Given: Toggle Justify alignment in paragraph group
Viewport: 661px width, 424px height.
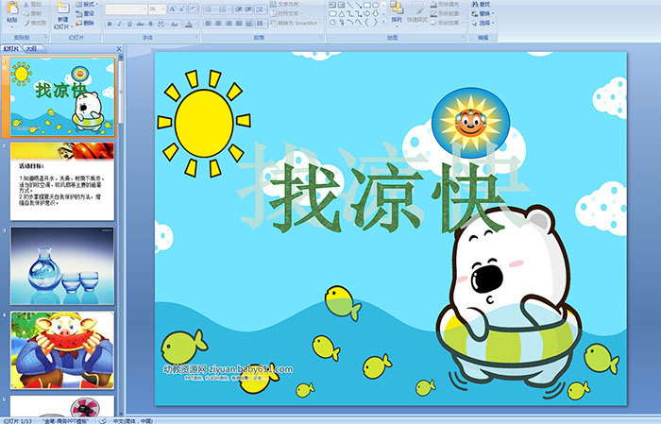Looking at the screenshot, I should tap(239, 24).
